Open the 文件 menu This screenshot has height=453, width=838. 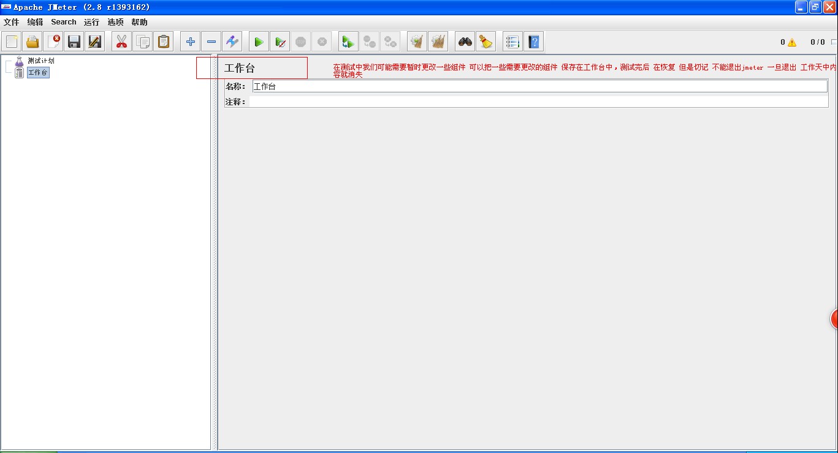(x=12, y=22)
